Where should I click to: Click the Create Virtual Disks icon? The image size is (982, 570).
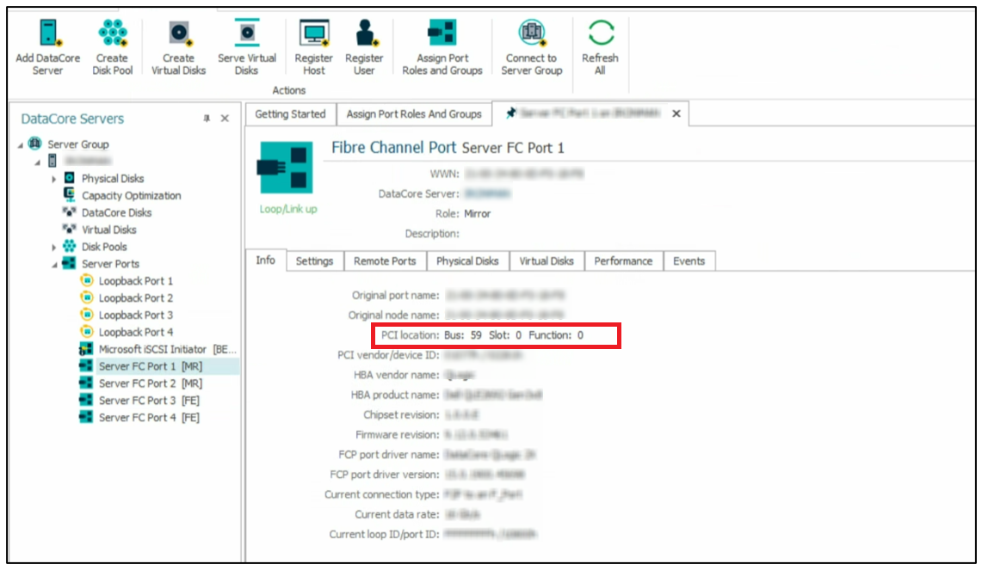[x=178, y=34]
